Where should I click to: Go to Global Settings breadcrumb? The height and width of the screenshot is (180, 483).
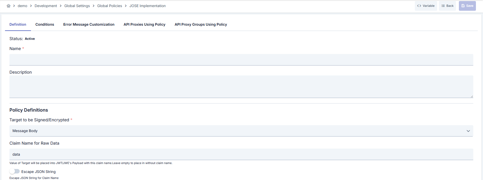(77, 6)
